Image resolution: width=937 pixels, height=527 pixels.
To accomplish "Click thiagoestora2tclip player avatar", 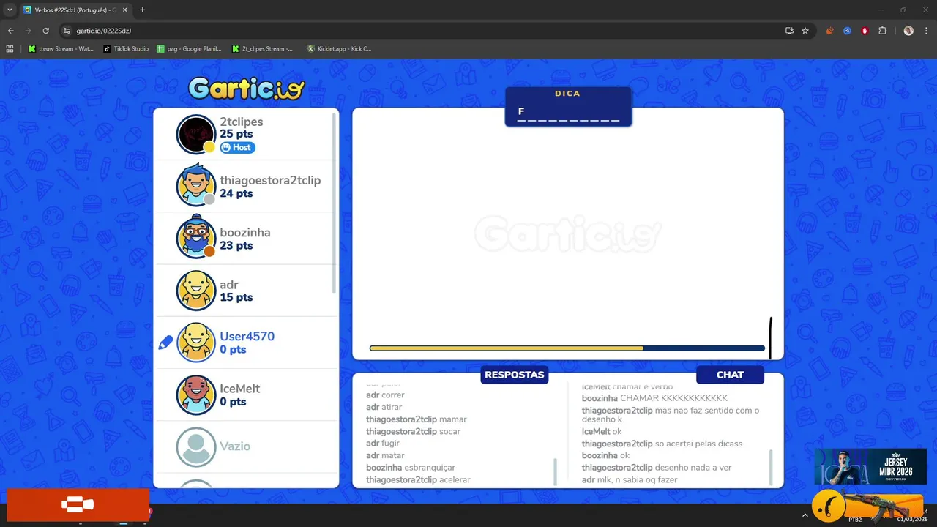I will (196, 186).
